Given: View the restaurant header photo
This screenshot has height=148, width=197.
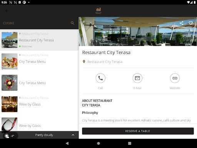Looking at the screenshot, I should click(x=138, y=32).
